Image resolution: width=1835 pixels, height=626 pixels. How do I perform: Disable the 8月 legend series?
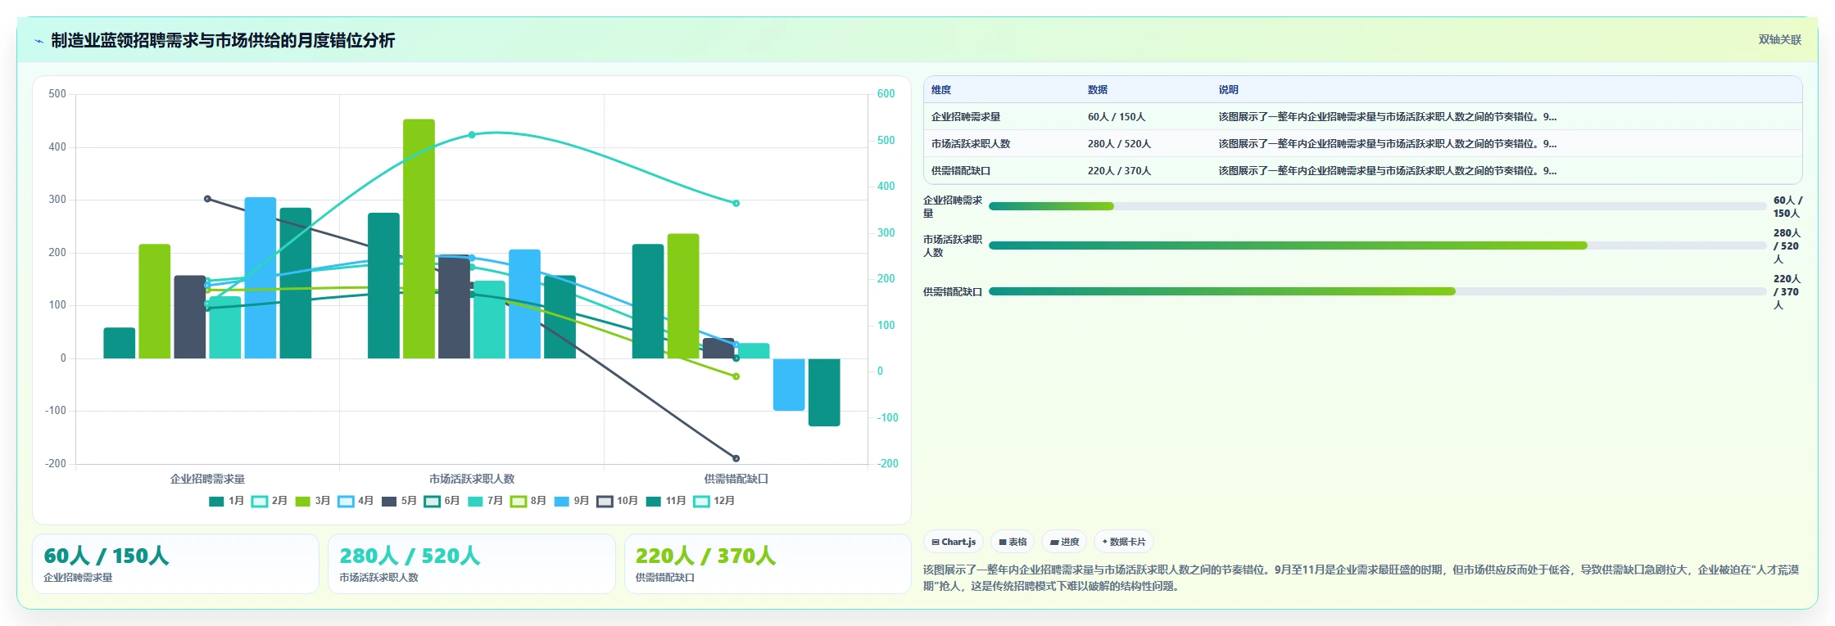[528, 501]
